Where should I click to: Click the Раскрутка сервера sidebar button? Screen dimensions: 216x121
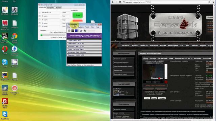(124, 63)
